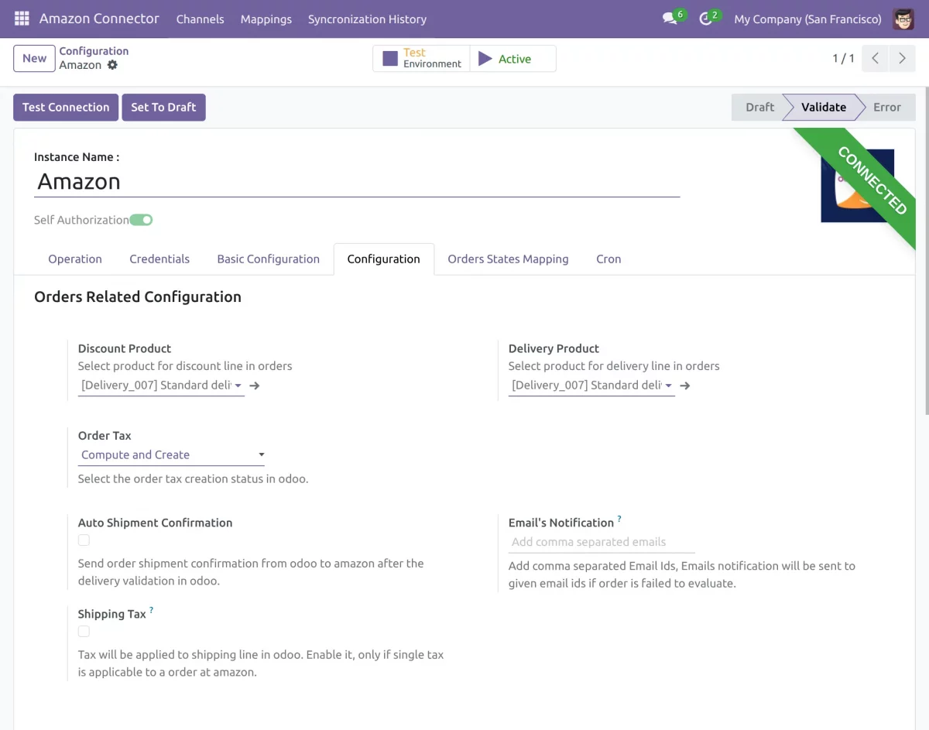Open the Mappings menu

[266, 19]
